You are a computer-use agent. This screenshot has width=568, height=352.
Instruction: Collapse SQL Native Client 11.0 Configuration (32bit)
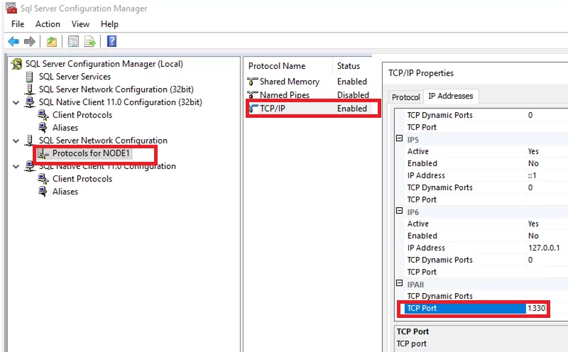[x=16, y=102]
